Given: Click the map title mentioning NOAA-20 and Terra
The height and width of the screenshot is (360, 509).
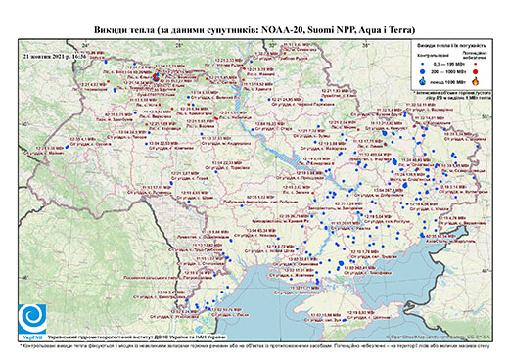Looking at the screenshot, I should [x=254, y=30].
